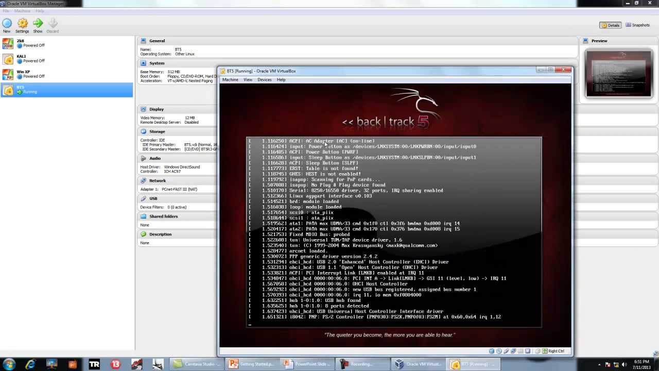Click the video capture icon in VM status bar
The width and height of the screenshot is (659, 371).
click(x=527, y=351)
